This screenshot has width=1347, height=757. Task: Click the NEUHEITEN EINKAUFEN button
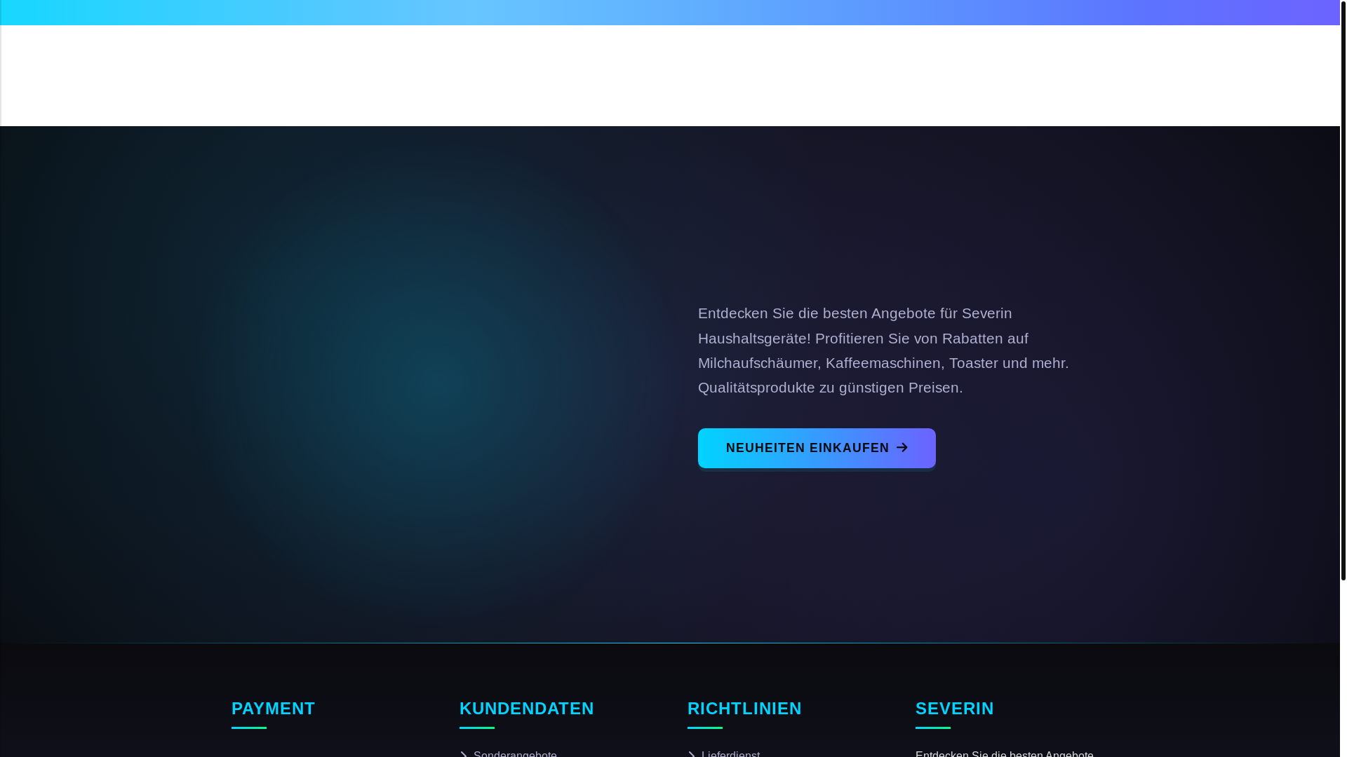[x=817, y=448]
